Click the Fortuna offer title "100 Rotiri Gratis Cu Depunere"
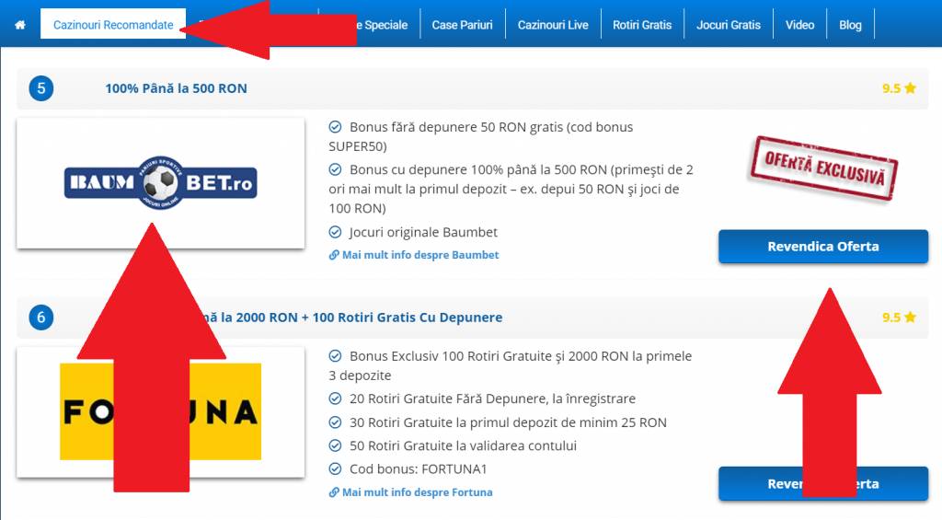 click(x=408, y=318)
